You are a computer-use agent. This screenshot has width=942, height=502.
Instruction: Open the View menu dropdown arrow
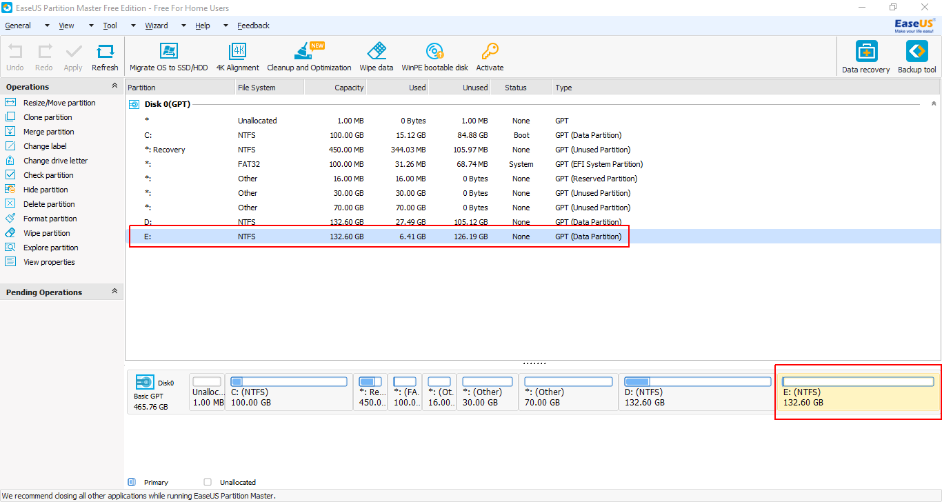91,26
